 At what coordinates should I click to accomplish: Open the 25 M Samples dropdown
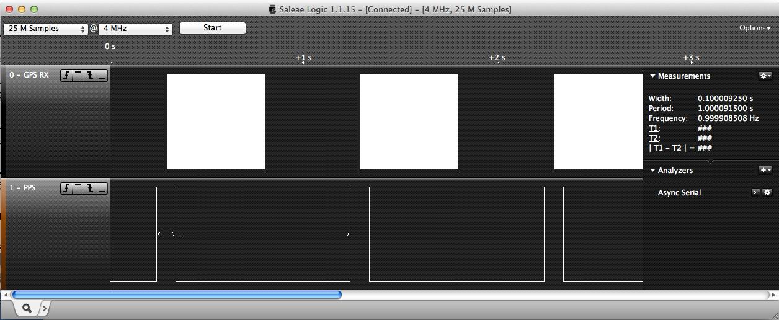click(x=47, y=29)
